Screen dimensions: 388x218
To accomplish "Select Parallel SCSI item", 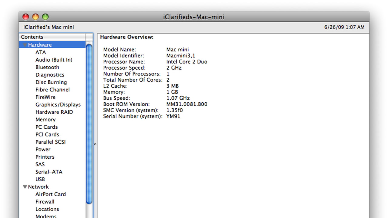I will (51, 142).
